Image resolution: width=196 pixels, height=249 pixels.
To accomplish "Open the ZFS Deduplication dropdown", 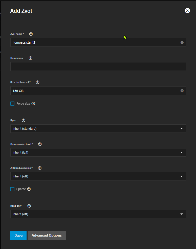I will point(98,176).
